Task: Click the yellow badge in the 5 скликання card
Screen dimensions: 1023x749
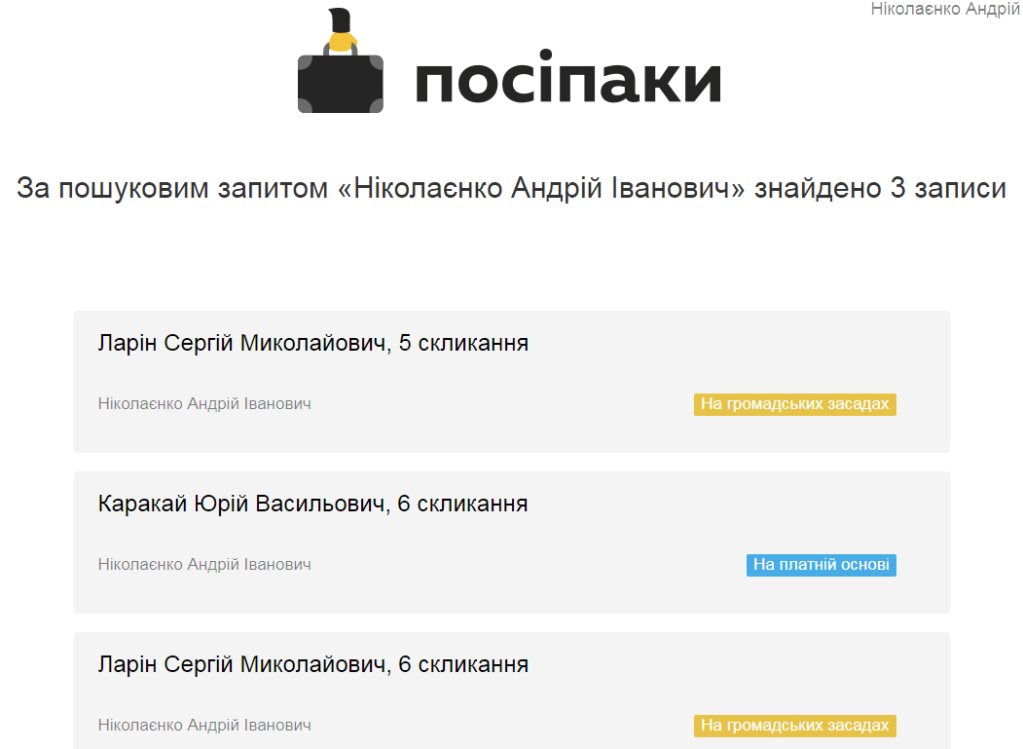Action: click(x=794, y=404)
